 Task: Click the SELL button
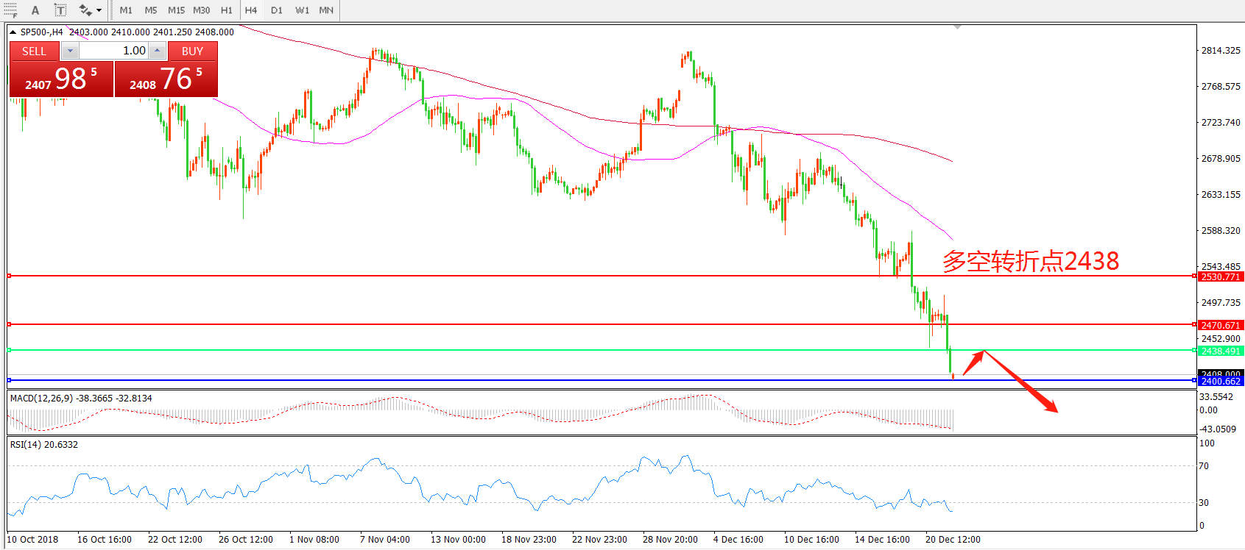tap(34, 51)
